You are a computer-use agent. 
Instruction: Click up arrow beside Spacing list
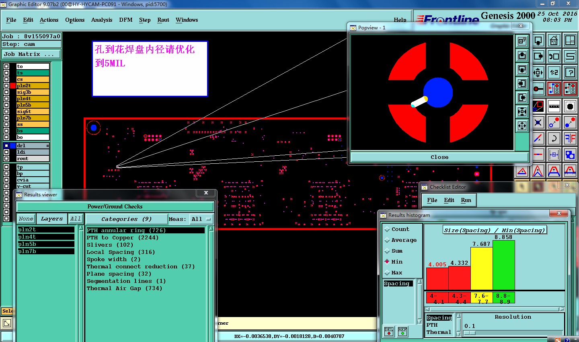(x=419, y=282)
